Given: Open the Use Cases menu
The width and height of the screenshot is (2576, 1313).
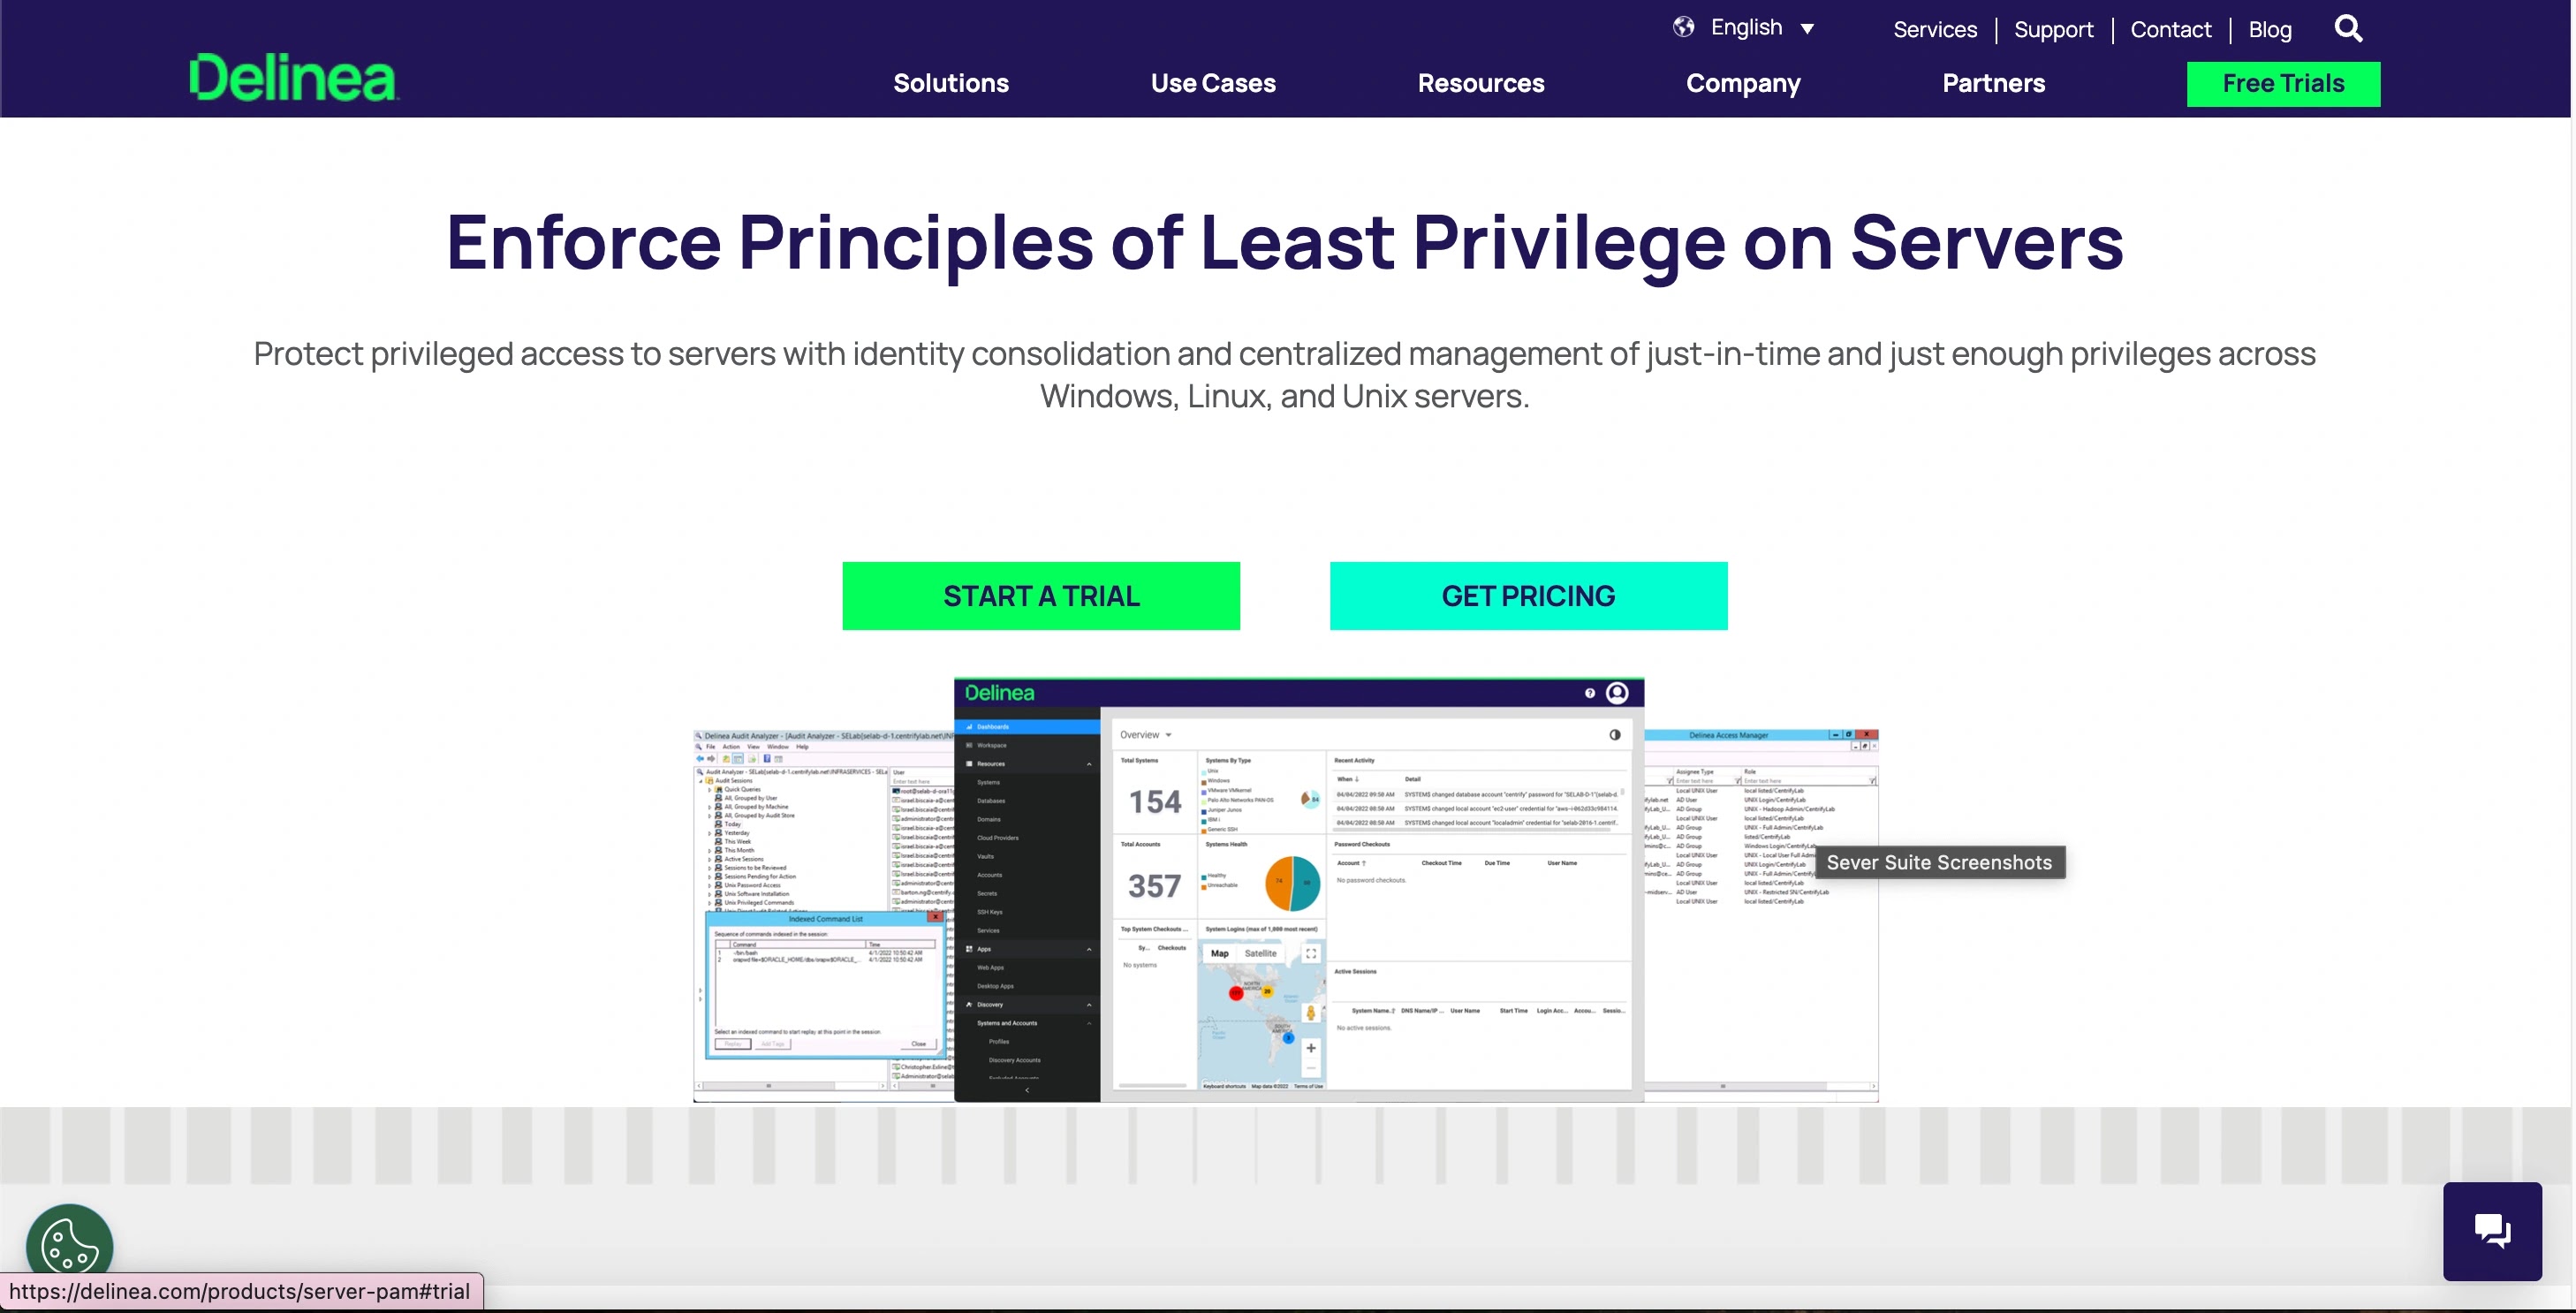Looking at the screenshot, I should pos(1213,83).
